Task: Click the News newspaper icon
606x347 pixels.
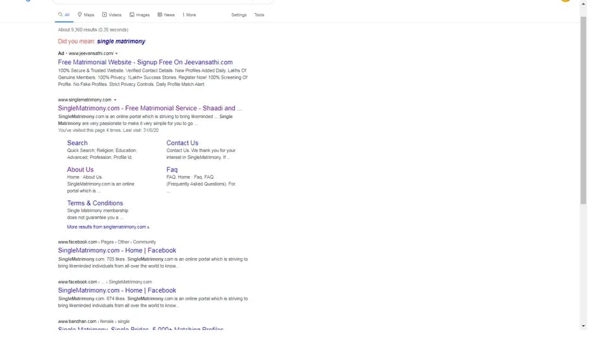Action: tap(160, 15)
